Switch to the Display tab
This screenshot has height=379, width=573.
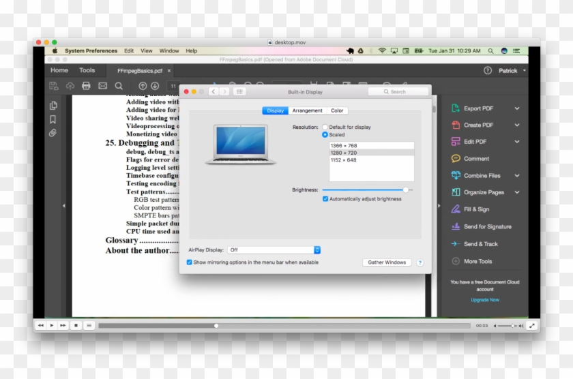[275, 110]
